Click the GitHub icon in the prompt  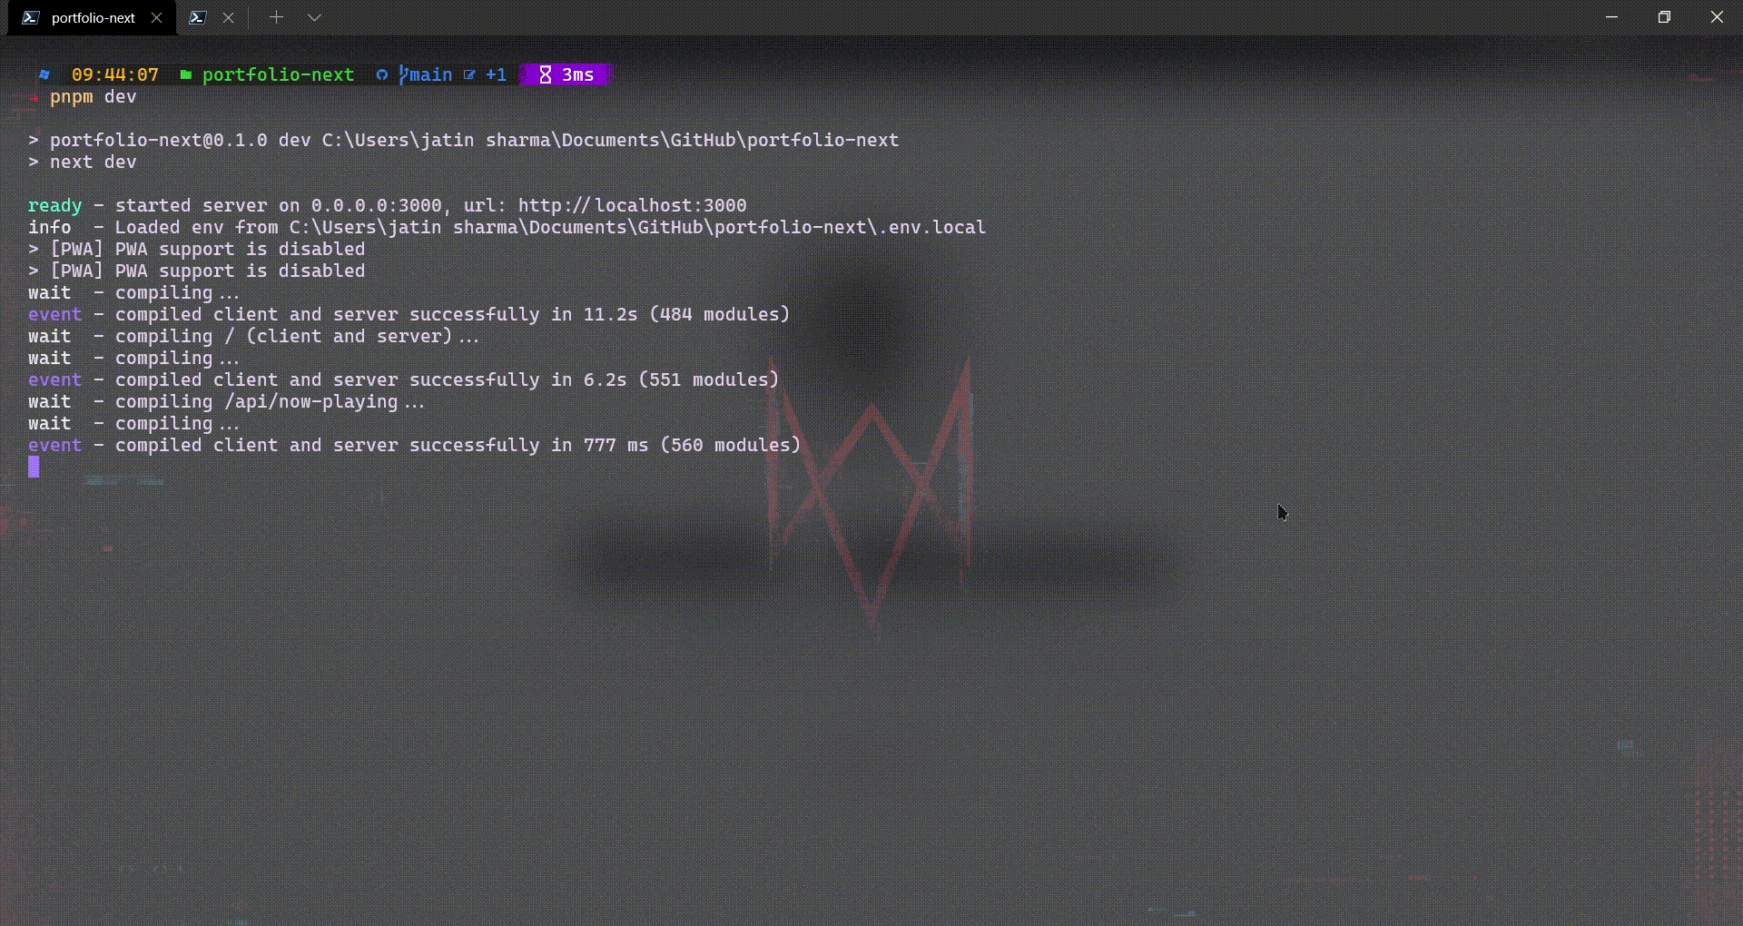pos(382,75)
